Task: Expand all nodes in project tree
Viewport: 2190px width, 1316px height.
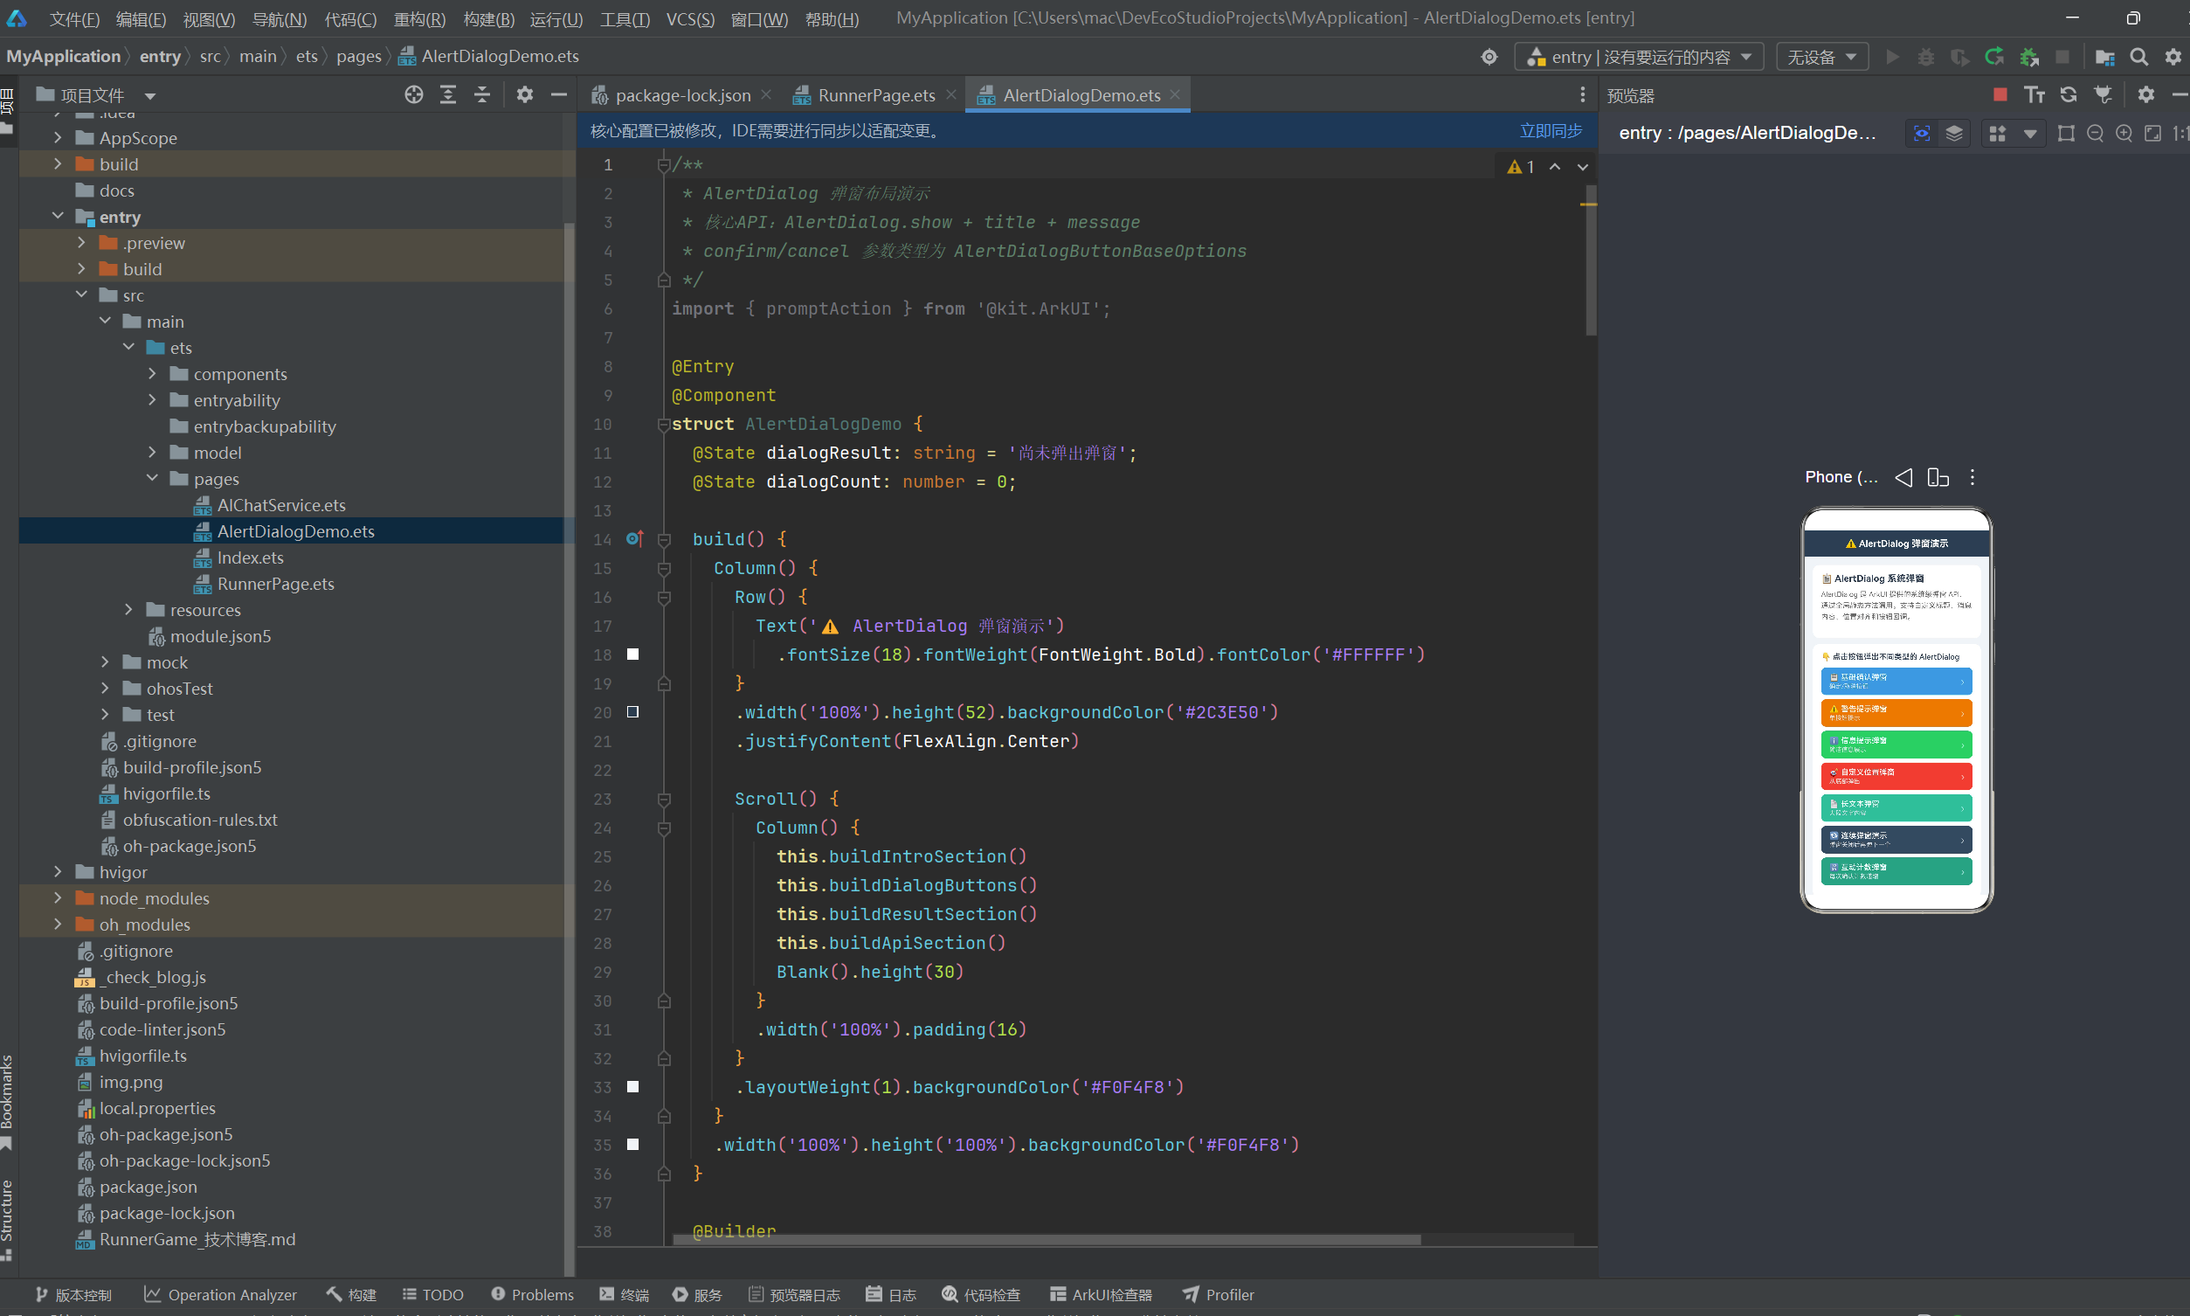Action: coord(447,95)
